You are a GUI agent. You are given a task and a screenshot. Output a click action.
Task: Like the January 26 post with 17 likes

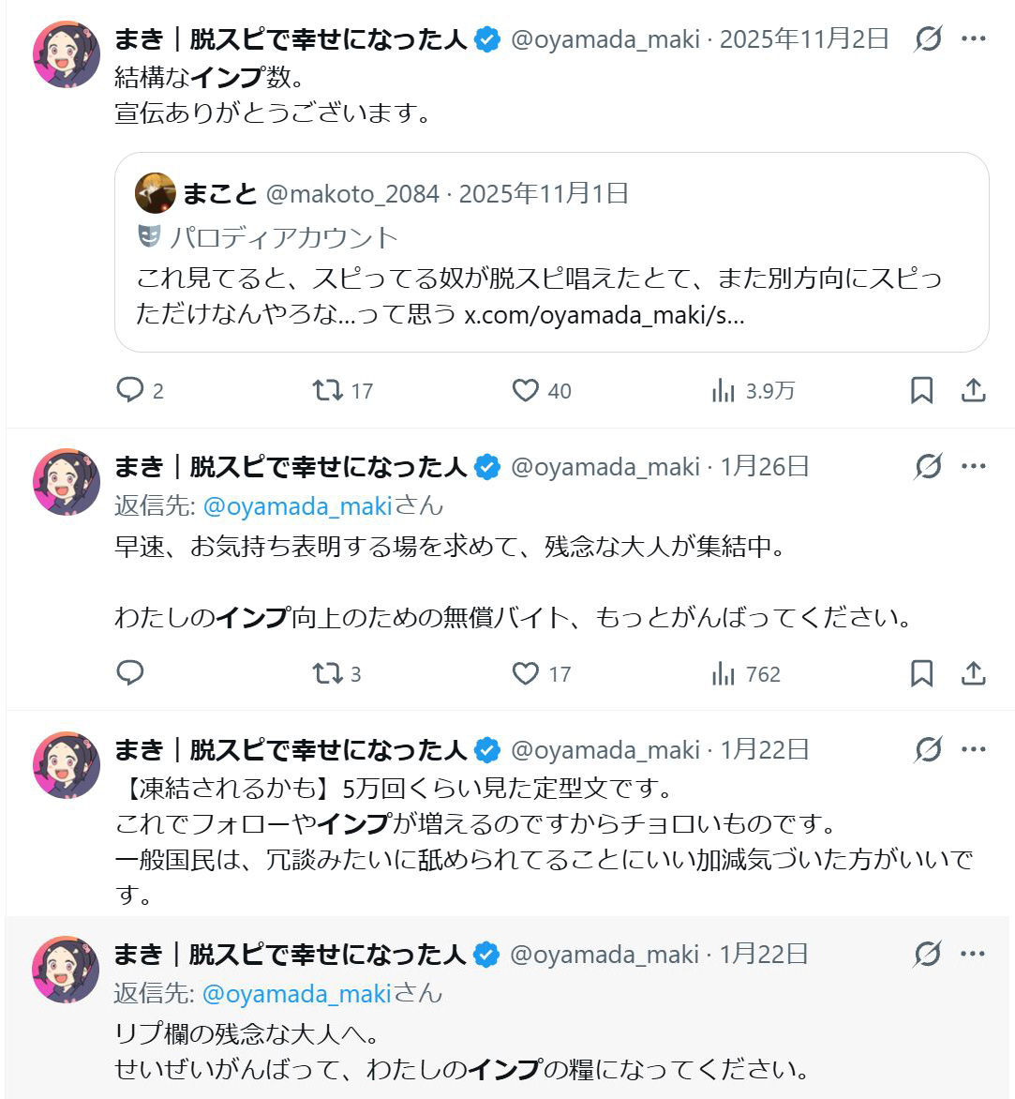click(x=526, y=673)
